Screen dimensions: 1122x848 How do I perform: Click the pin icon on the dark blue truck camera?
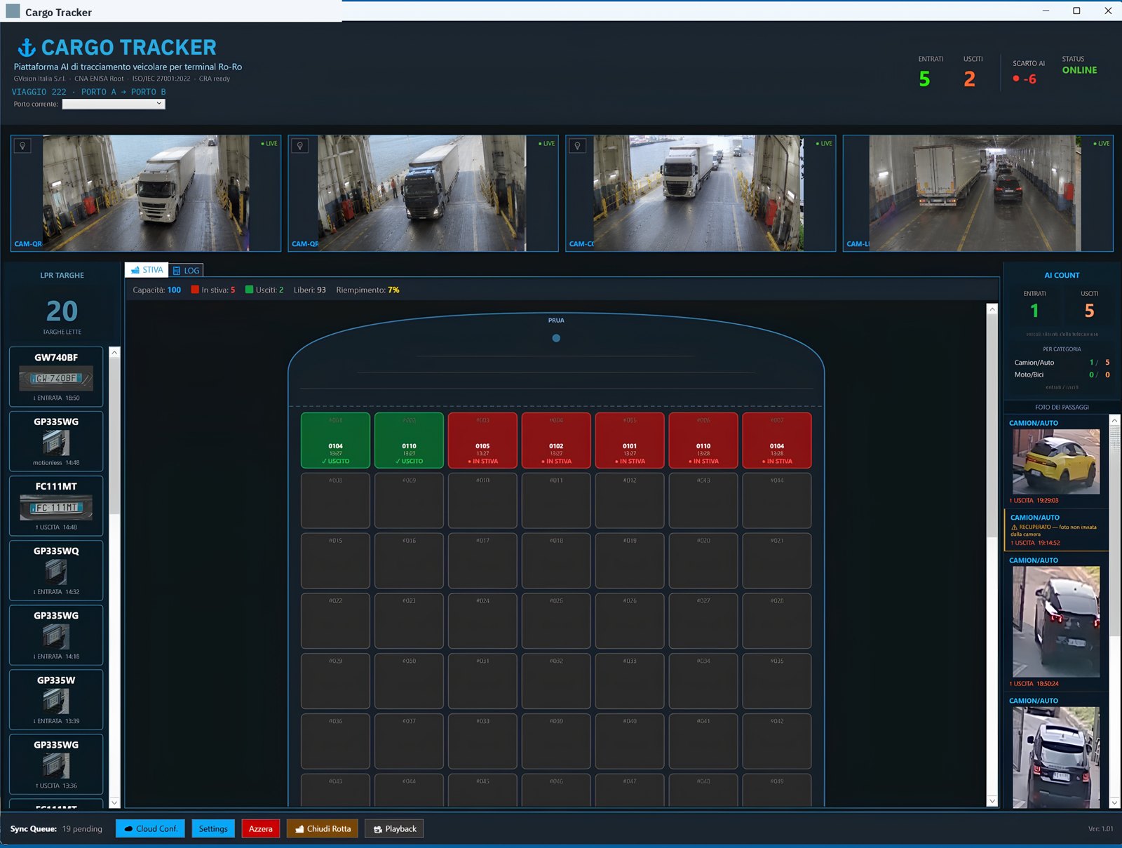click(x=300, y=146)
